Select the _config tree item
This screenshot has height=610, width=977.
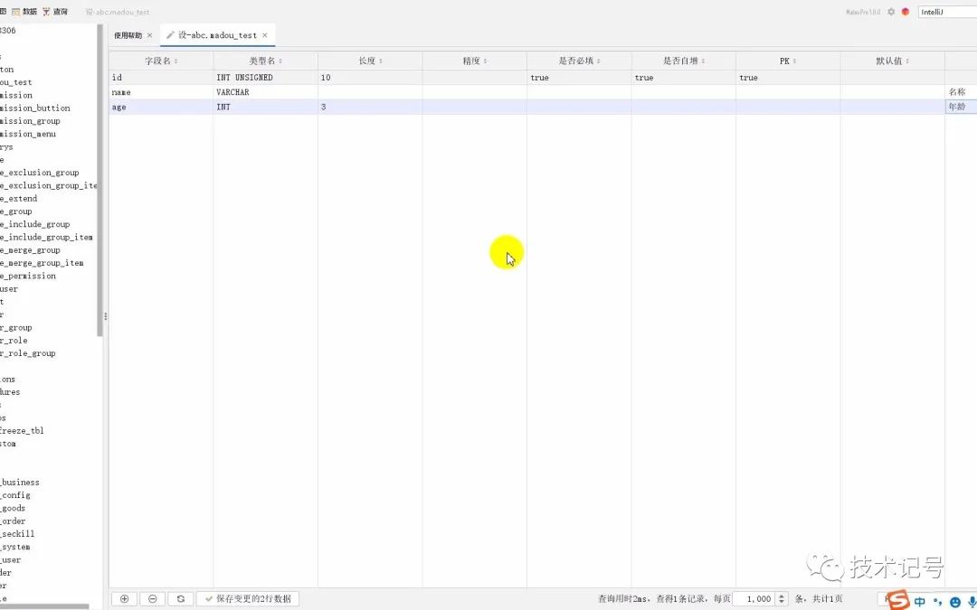click(x=15, y=495)
